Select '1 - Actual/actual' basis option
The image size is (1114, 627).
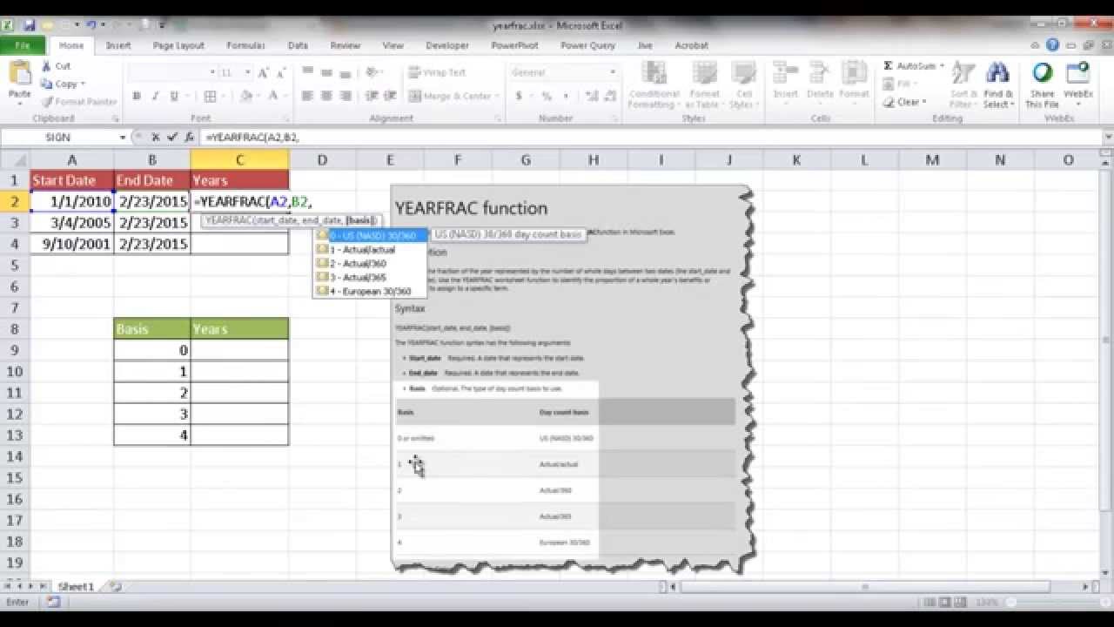click(x=371, y=250)
